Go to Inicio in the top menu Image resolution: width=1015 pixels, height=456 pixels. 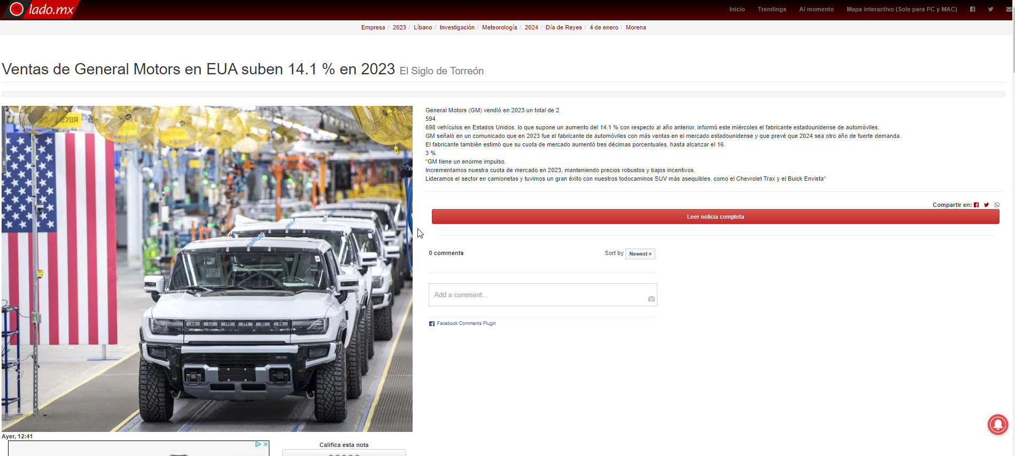click(x=737, y=9)
